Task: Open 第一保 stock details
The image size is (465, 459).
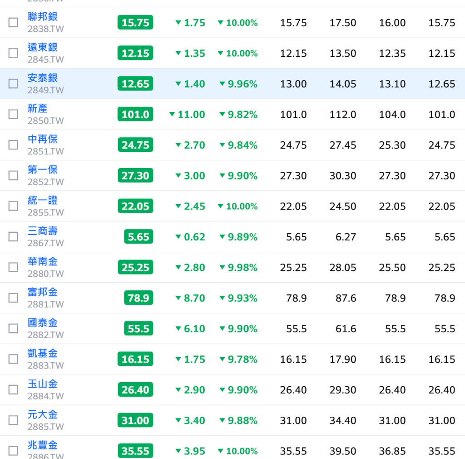Action: pos(43,170)
